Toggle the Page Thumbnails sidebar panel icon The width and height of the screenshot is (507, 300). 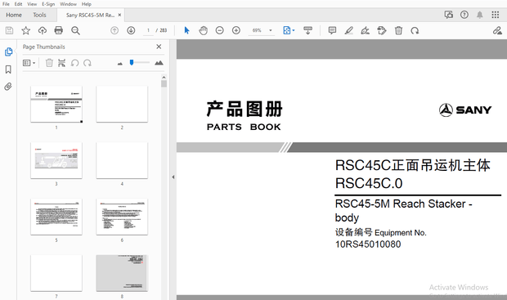coord(8,51)
